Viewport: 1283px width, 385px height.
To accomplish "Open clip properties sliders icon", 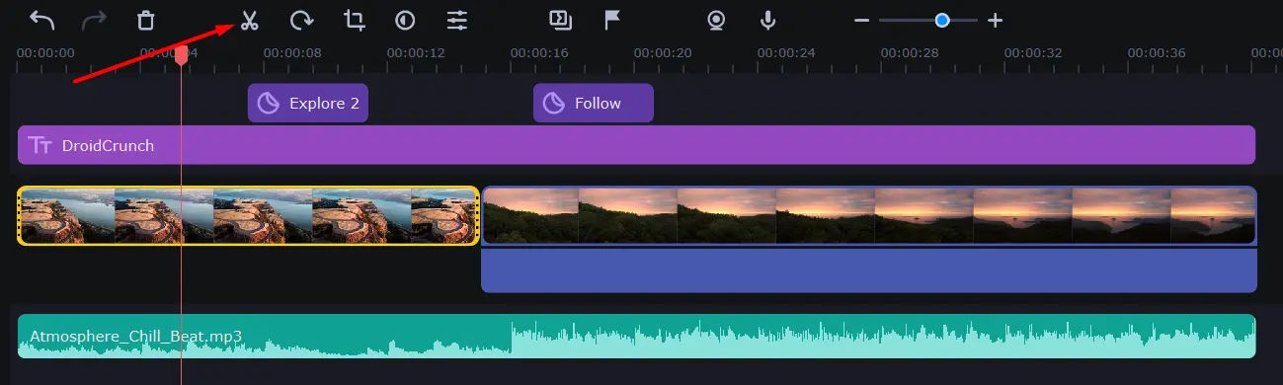I will tap(457, 20).
